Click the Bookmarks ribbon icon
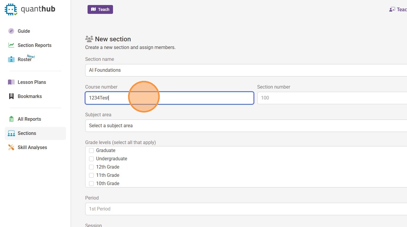Viewport: 407px width, 227px height. click(x=11, y=96)
